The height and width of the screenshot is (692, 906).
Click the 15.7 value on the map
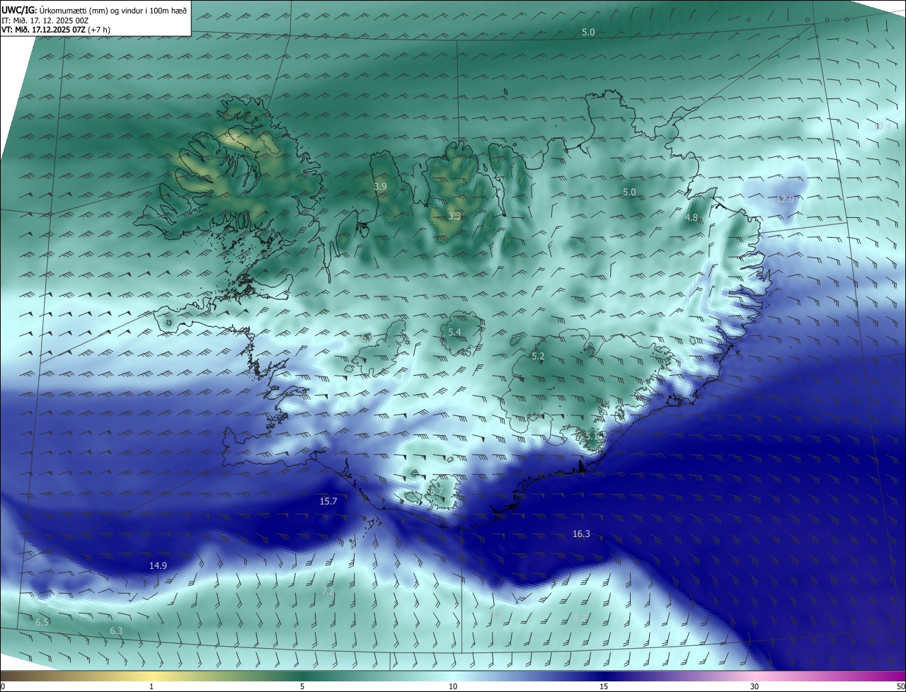coord(328,502)
